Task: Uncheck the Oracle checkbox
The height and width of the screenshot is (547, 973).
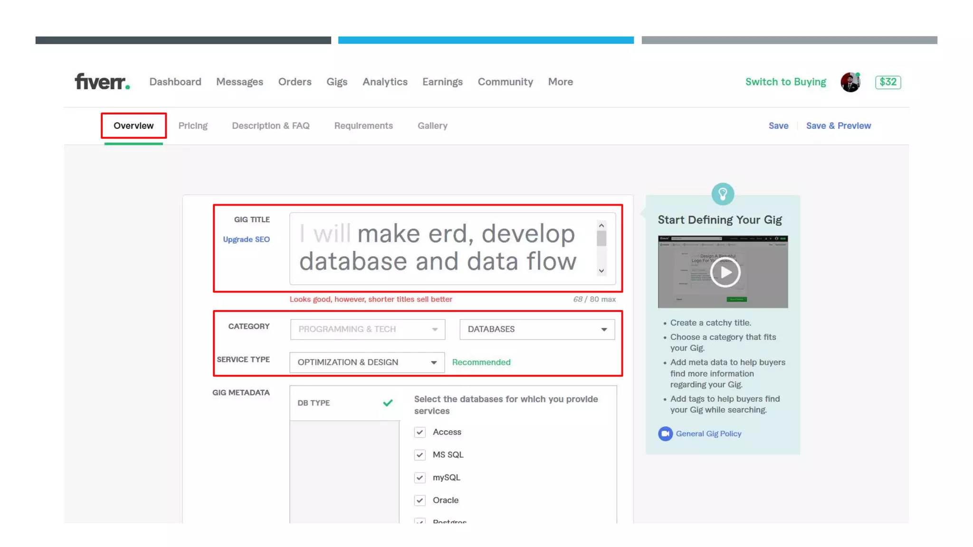Action: click(420, 500)
